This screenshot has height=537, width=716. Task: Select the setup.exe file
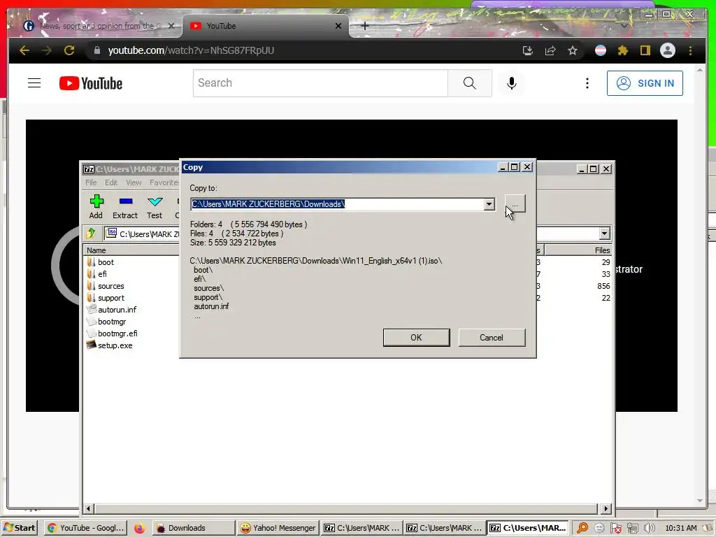pos(115,345)
